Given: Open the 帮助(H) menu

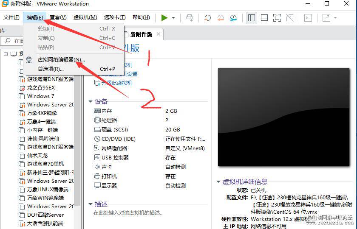Looking at the screenshot, I should 141,17.
